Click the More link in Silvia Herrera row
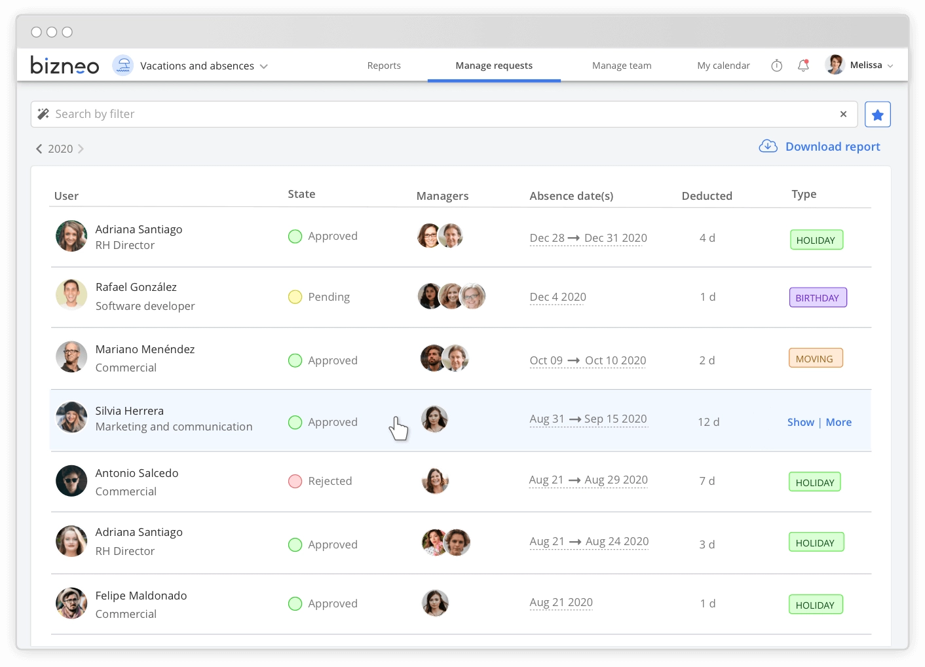 tap(839, 423)
